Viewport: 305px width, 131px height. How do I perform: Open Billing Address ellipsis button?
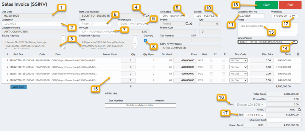(63, 36)
